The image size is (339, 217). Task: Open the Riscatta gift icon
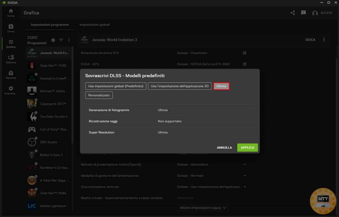[11, 75]
